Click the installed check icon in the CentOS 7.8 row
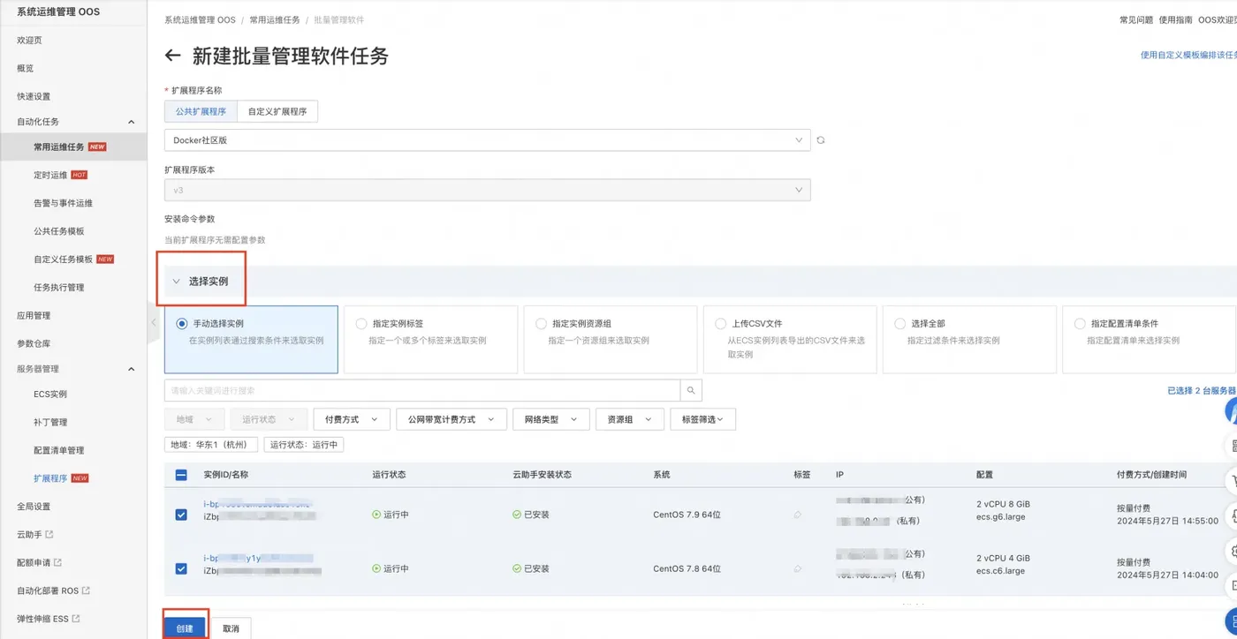The height and width of the screenshot is (639, 1237). [517, 569]
